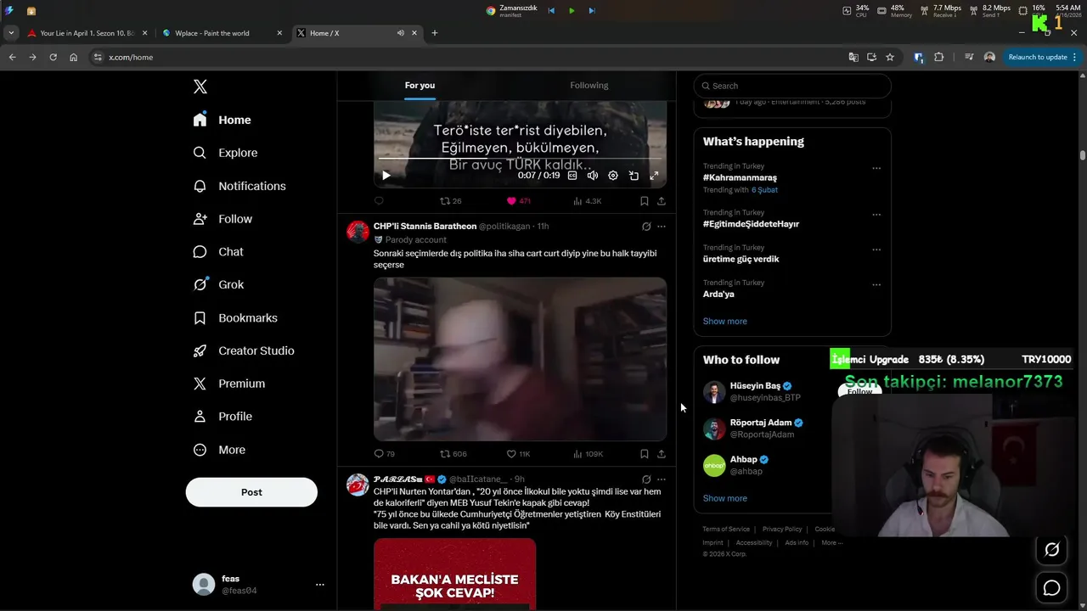1087x611 pixels.
Task: Open CHP'li Stannis Baratheon profile
Action: pos(425,227)
